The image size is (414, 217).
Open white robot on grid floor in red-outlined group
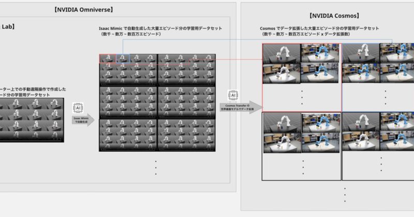pos(282,53)
